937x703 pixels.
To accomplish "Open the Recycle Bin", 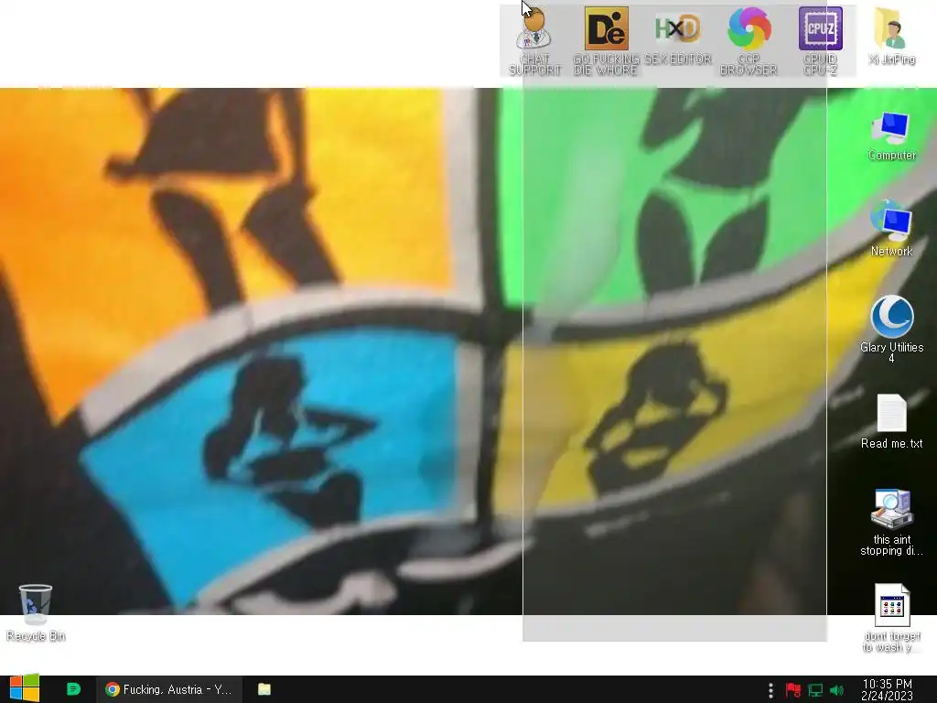I will tap(36, 612).
